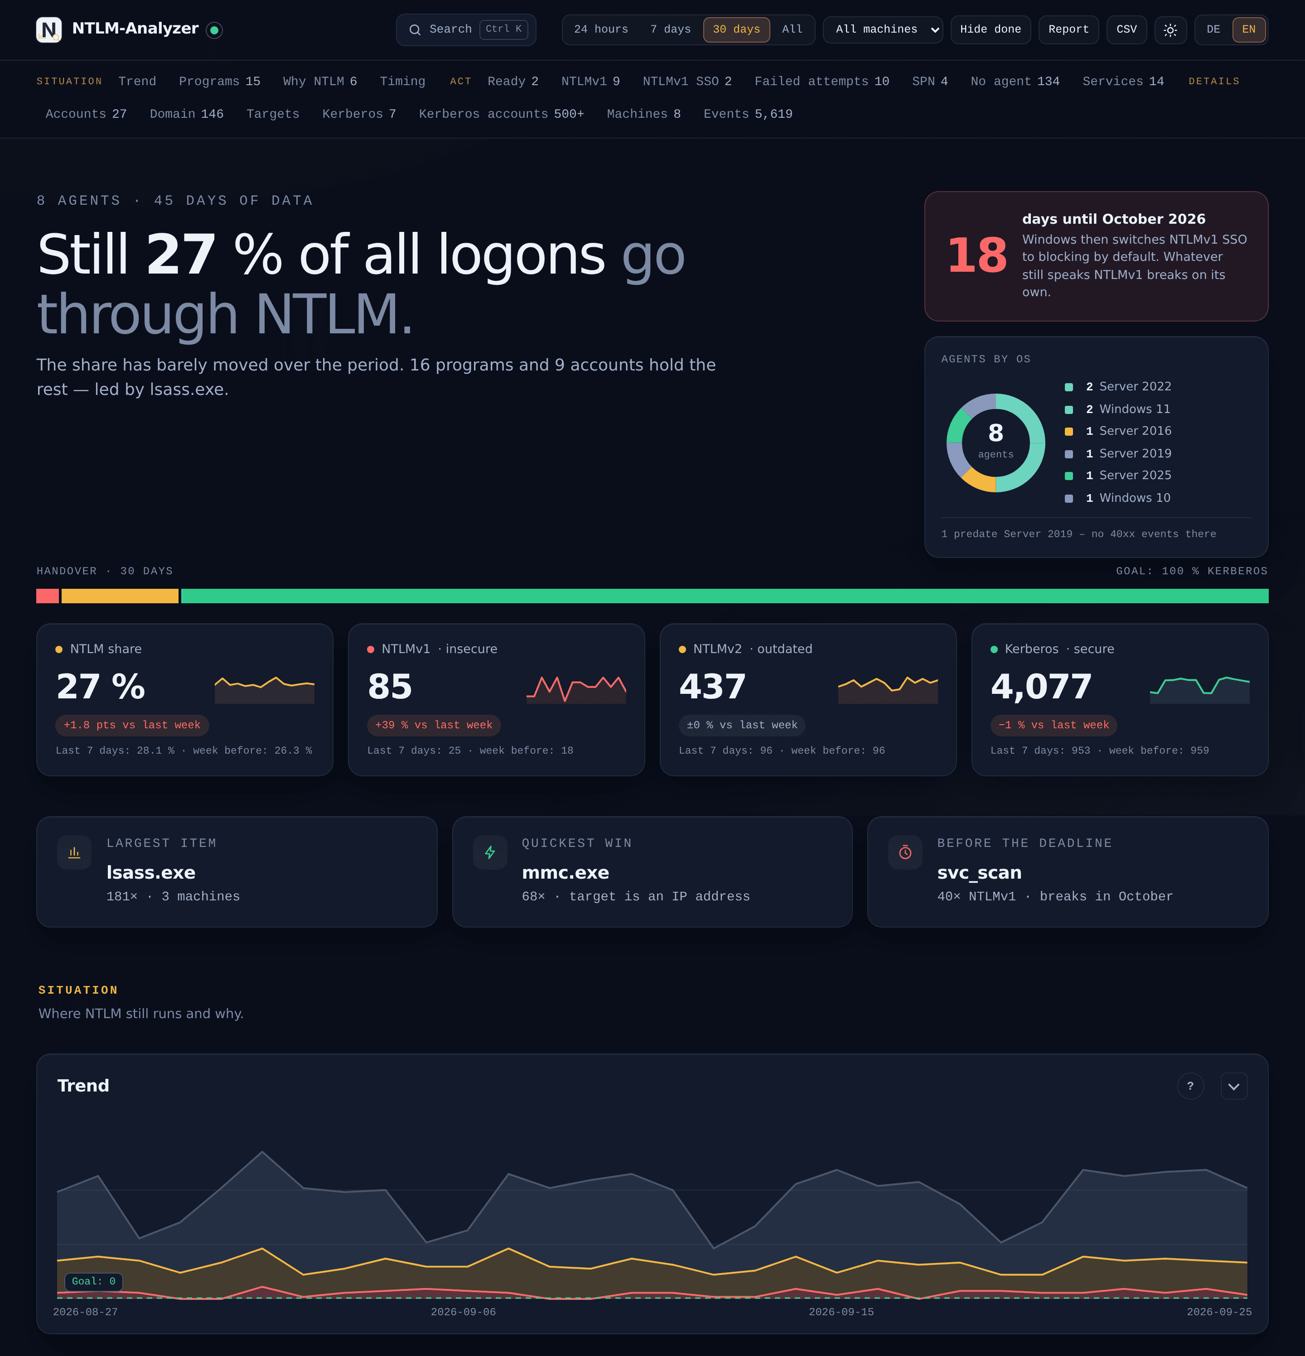This screenshot has height=1356, width=1305.
Task: Open NTLMv1 9 tab
Action: 590,82
